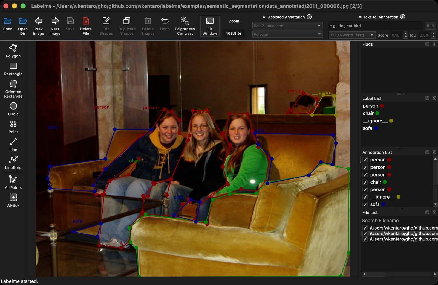Select sofa in Label List
Screen dimensions: 438x285
coord(367,128)
